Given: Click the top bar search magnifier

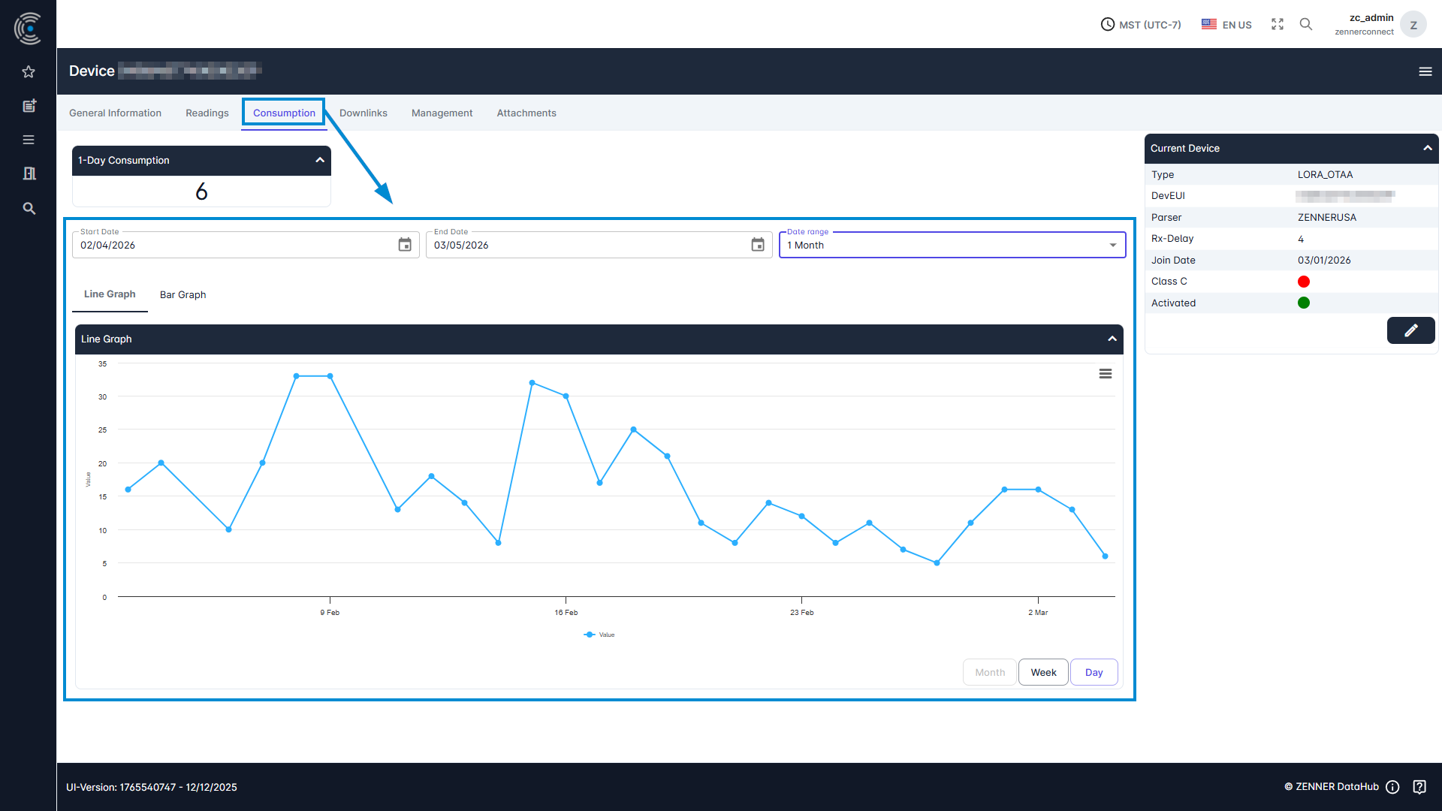Looking at the screenshot, I should pyautogui.click(x=1305, y=24).
